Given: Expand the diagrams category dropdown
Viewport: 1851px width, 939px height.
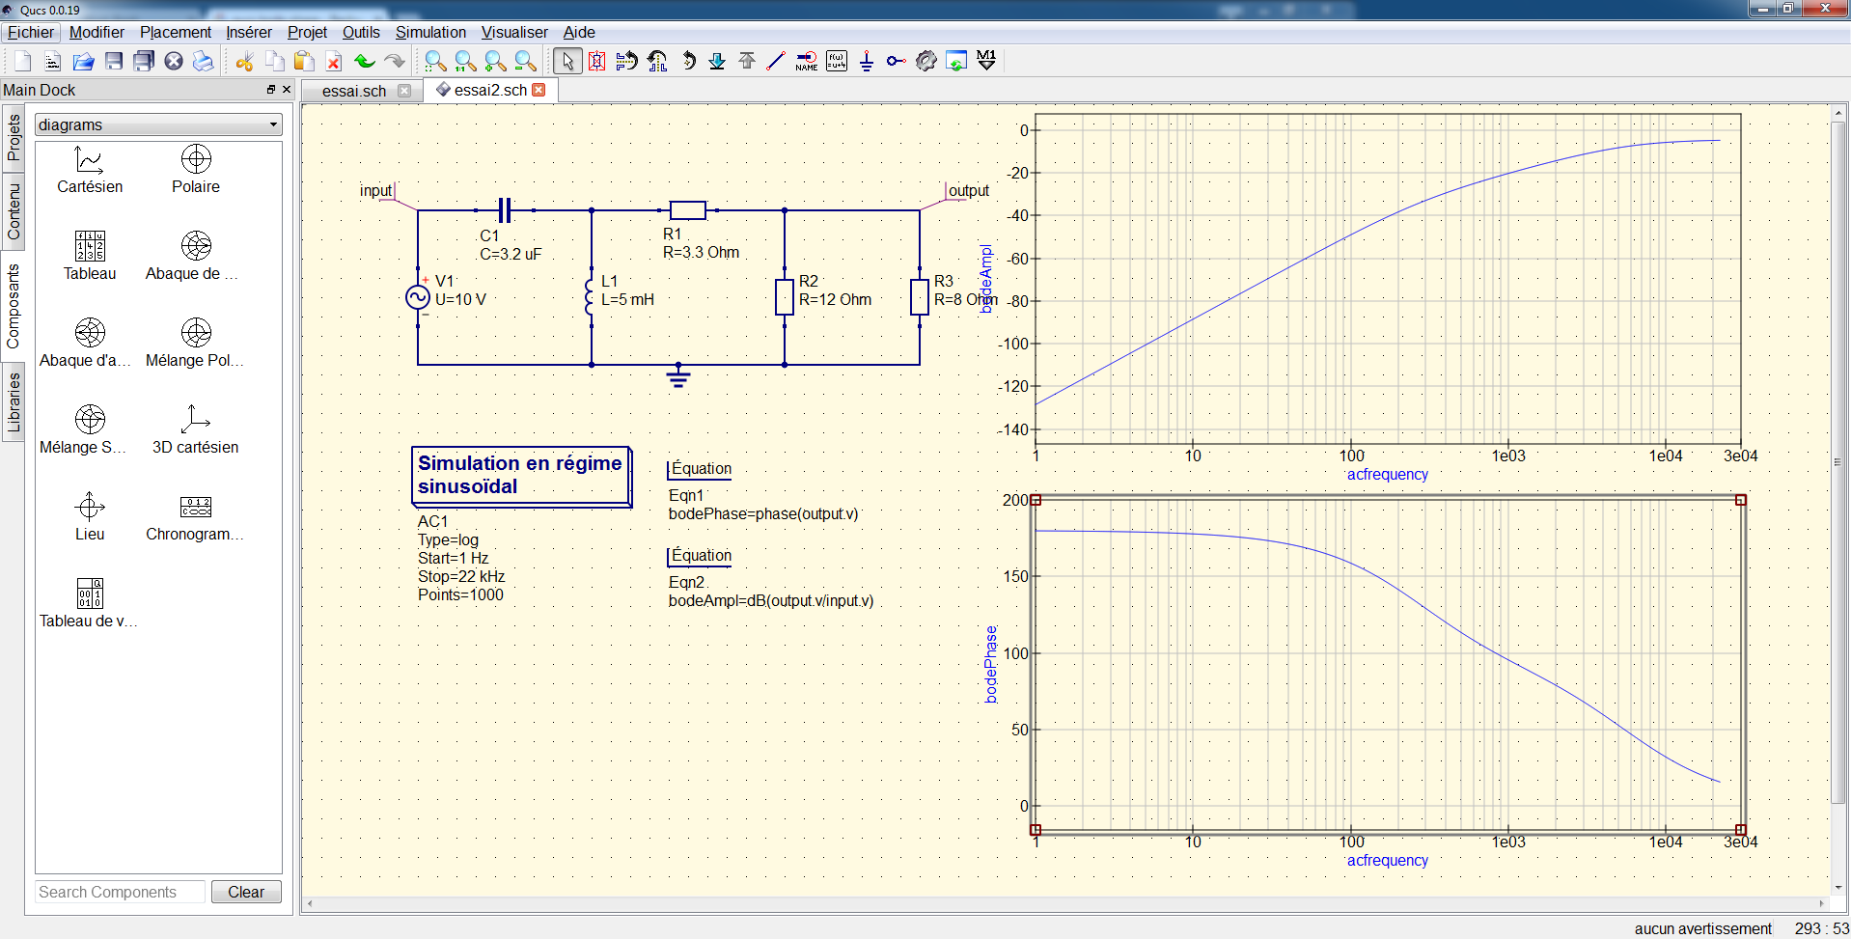Looking at the screenshot, I should [x=158, y=124].
